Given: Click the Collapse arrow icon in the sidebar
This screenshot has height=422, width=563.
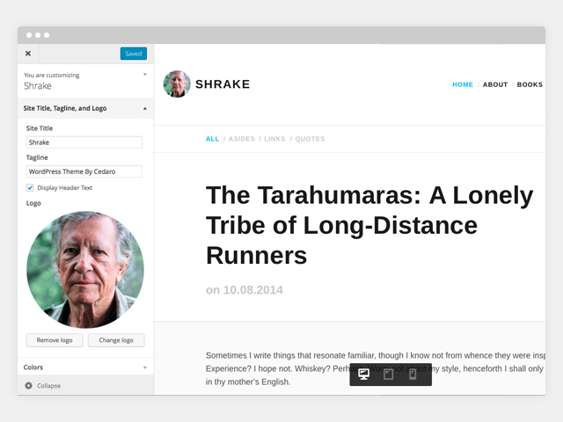Looking at the screenshot, I should pos(28,385).
